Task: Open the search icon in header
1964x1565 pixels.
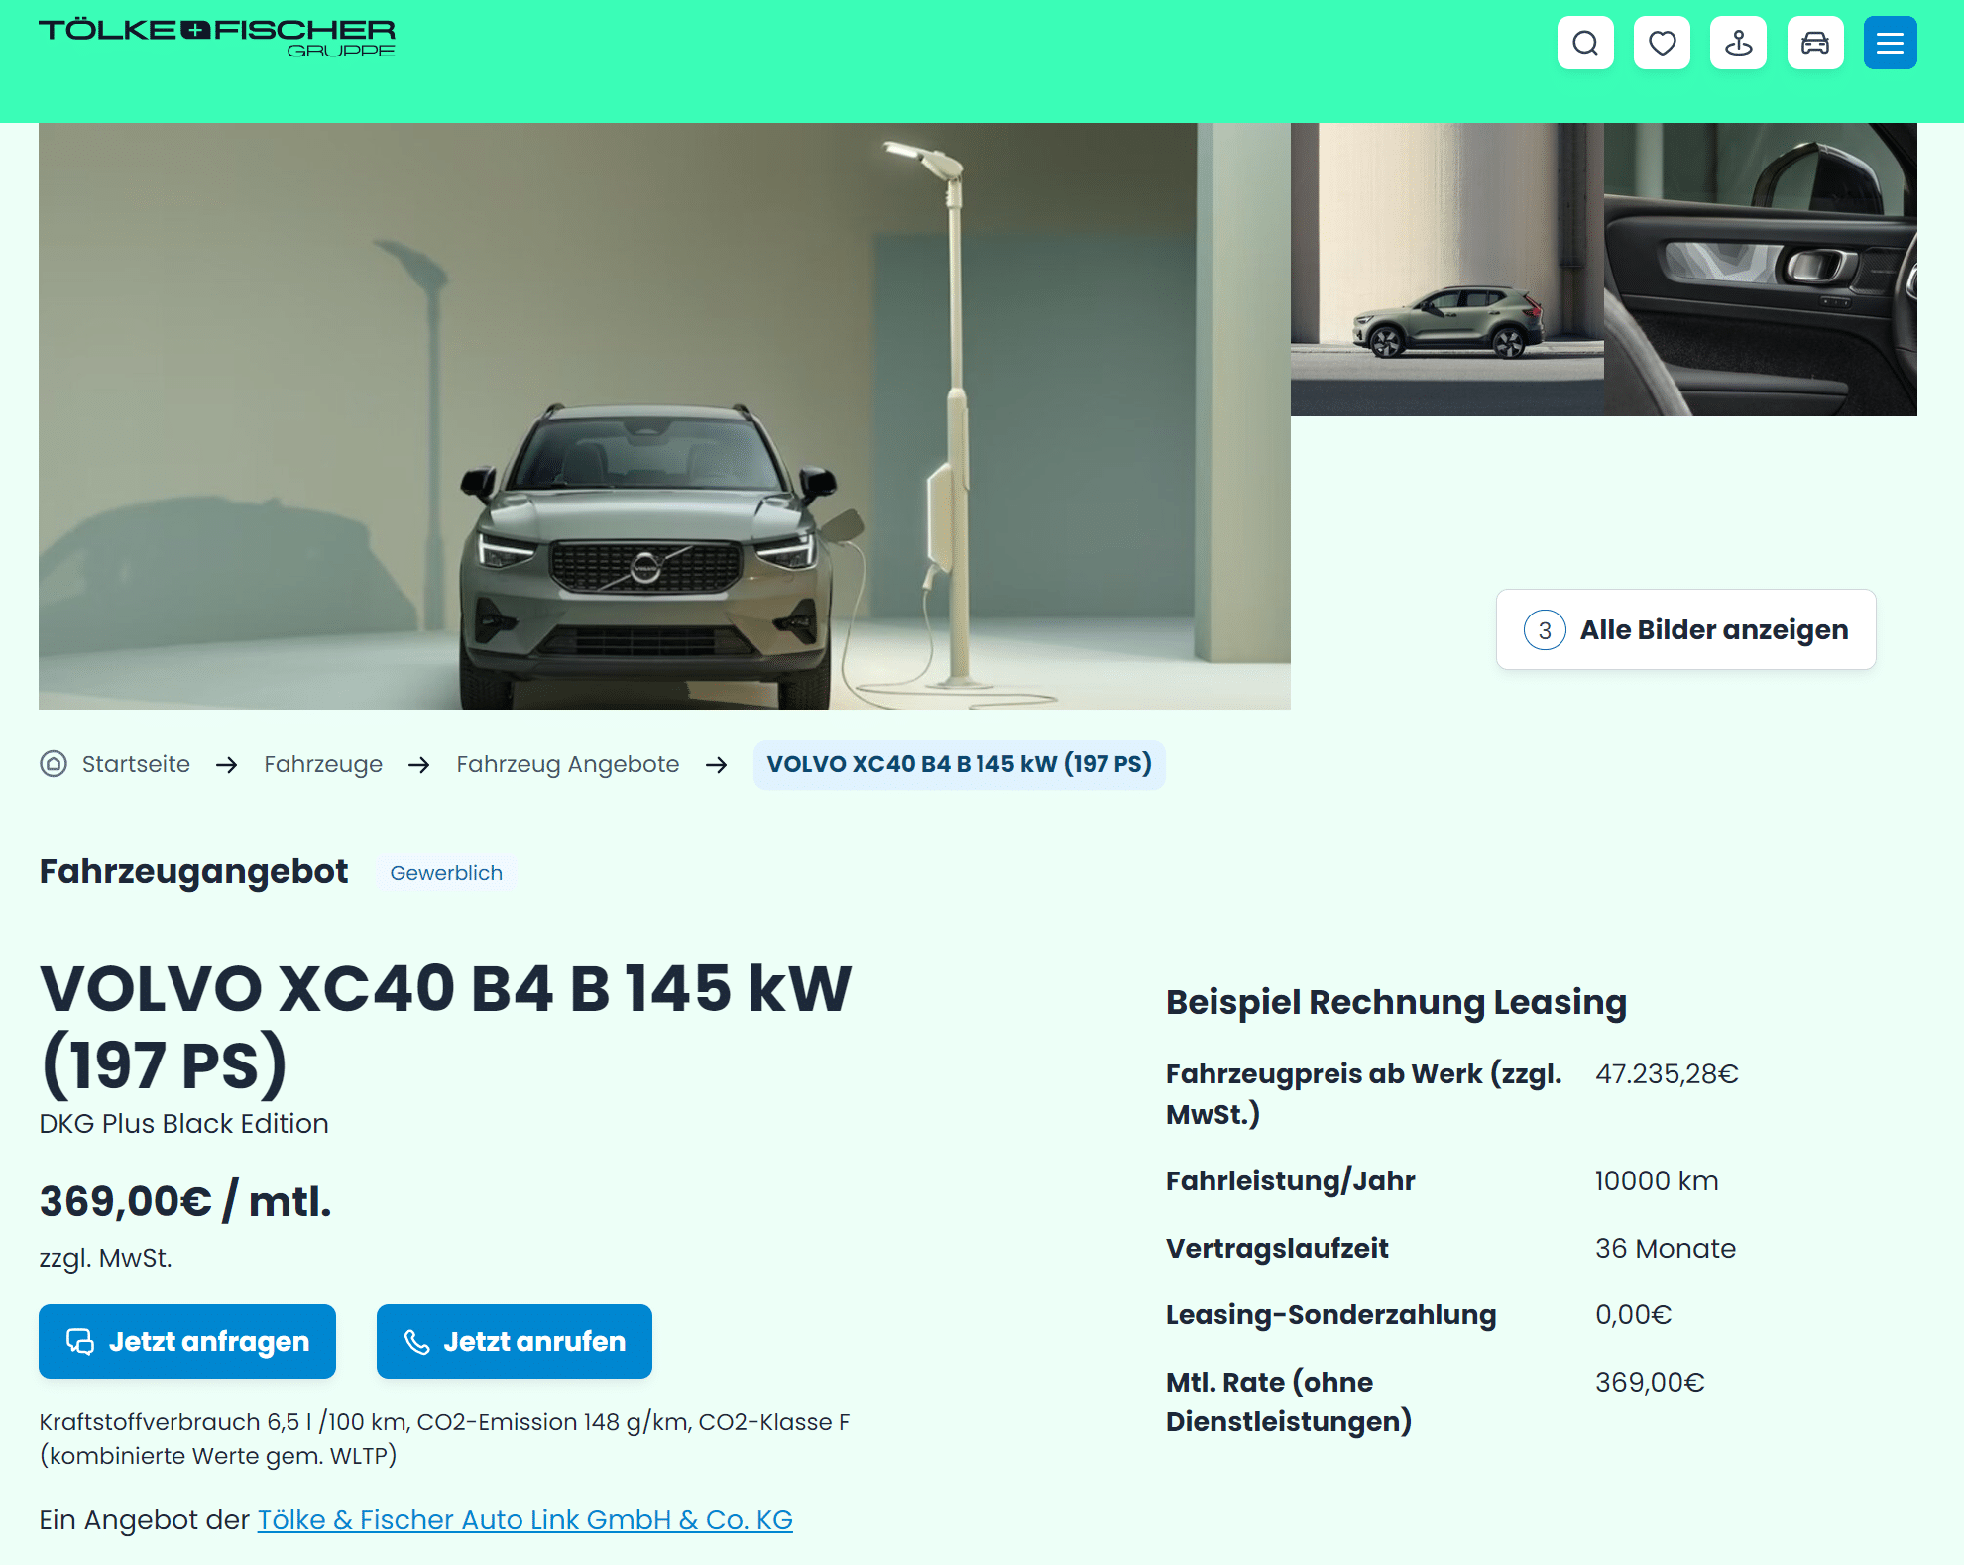Action: (1585, 43)
